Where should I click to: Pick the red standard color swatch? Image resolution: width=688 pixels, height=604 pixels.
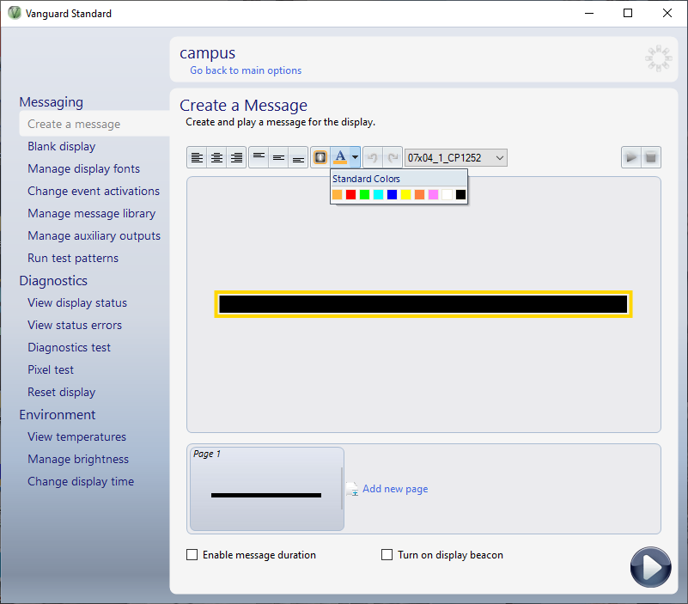click(350, 195)
